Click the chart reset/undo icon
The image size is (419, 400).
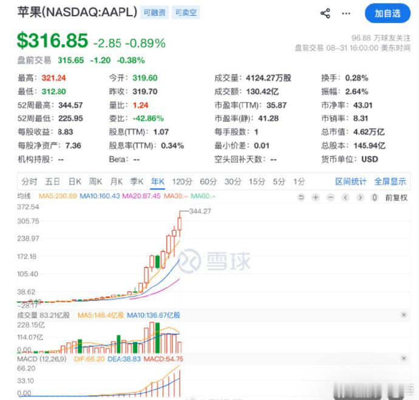(x=301, y=198)
